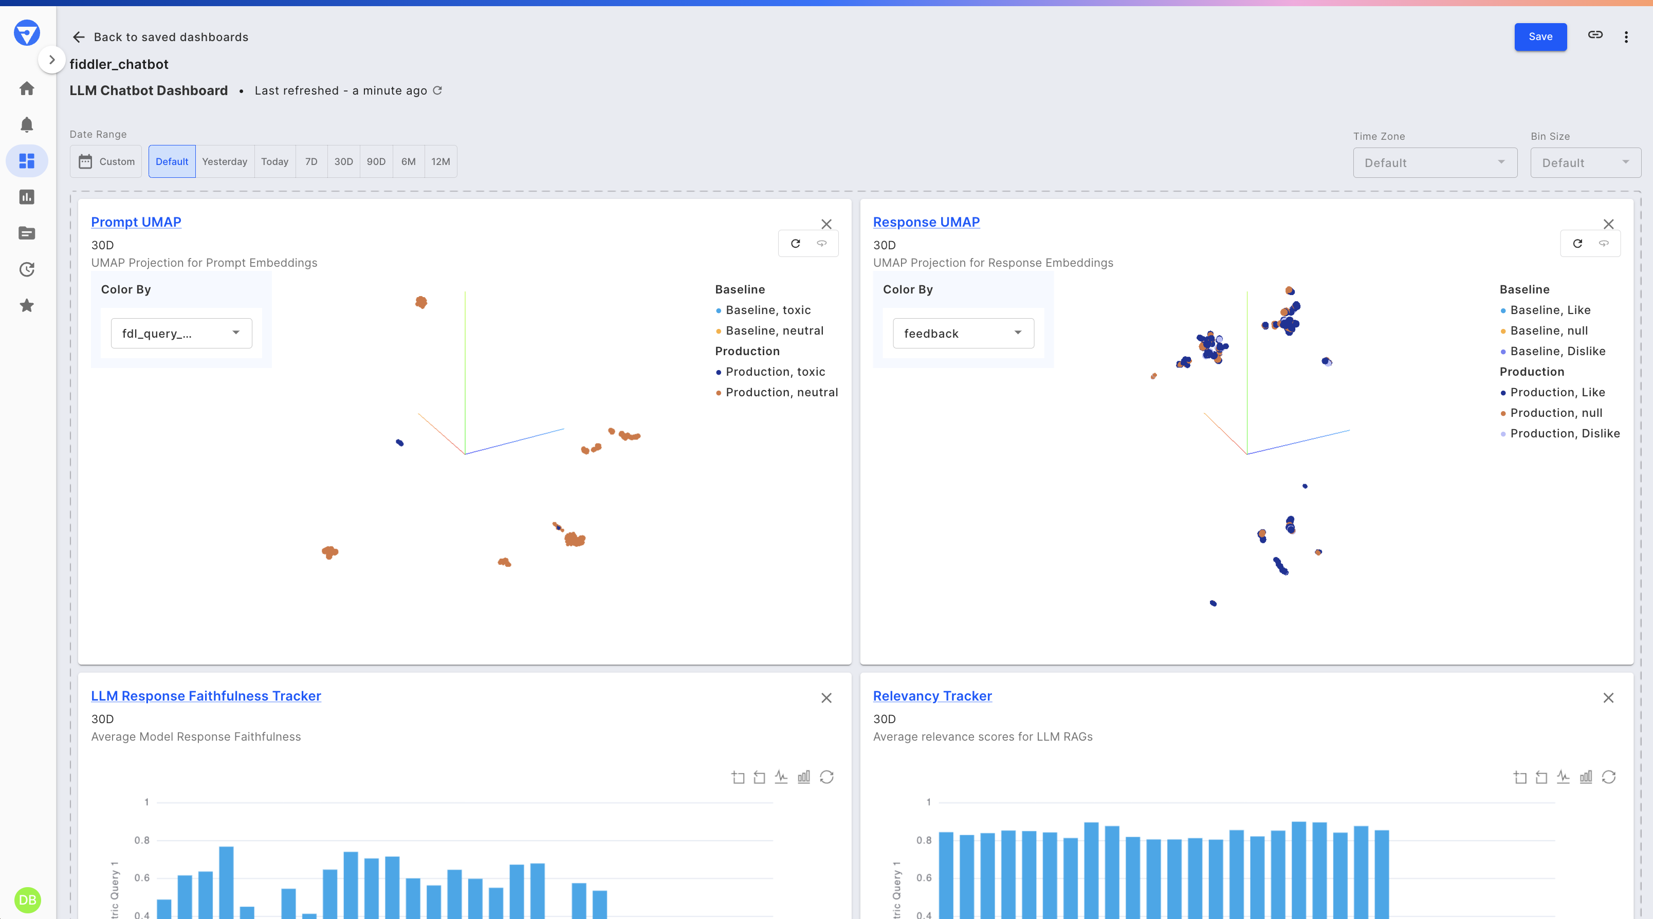Navigate to Home via the sidebar house icon
The width and height of the screenshot is (1653, 919).
pyautogui.click(x=27, y=88)
